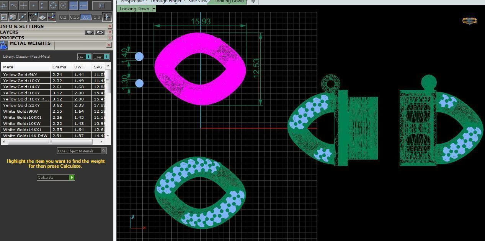
Task: Expand the PROJECTS panel header
Action: 54,38
